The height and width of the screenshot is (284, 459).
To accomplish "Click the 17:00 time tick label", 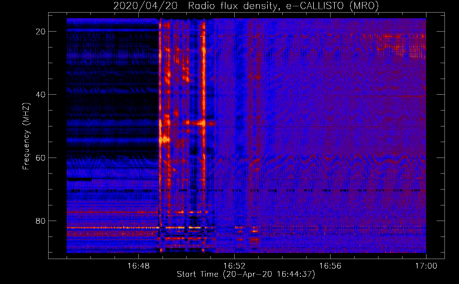I will tap(426, 266).
